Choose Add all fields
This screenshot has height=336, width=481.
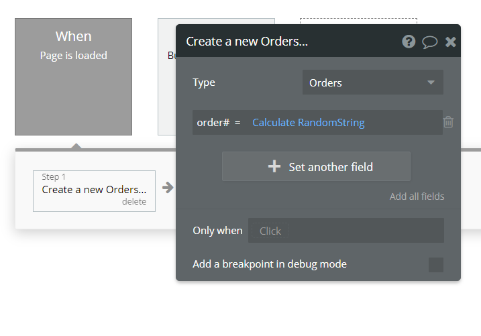[417, 197]
